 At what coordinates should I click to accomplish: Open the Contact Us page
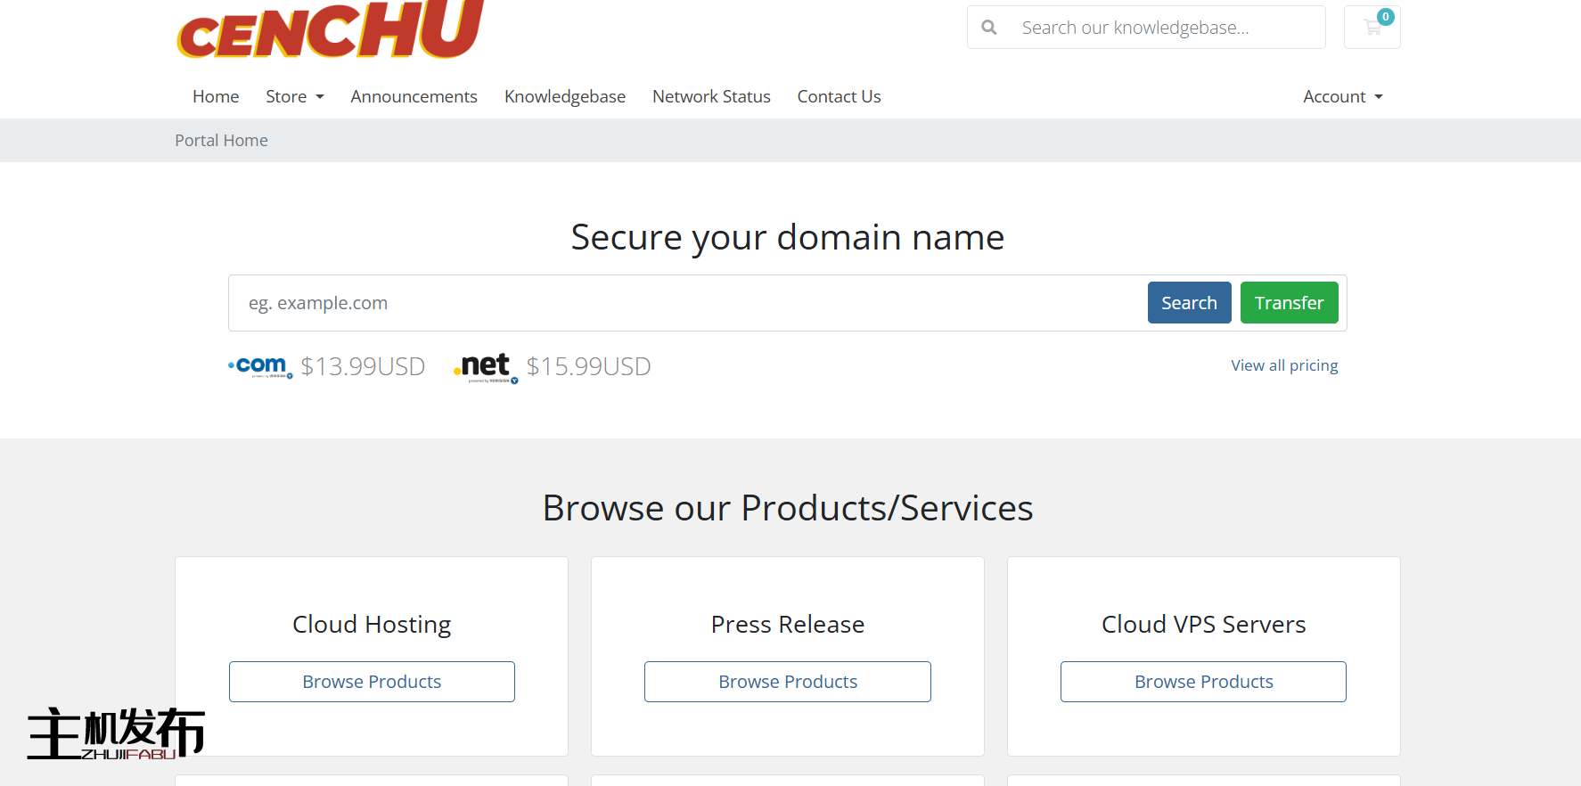click(839, 96)
